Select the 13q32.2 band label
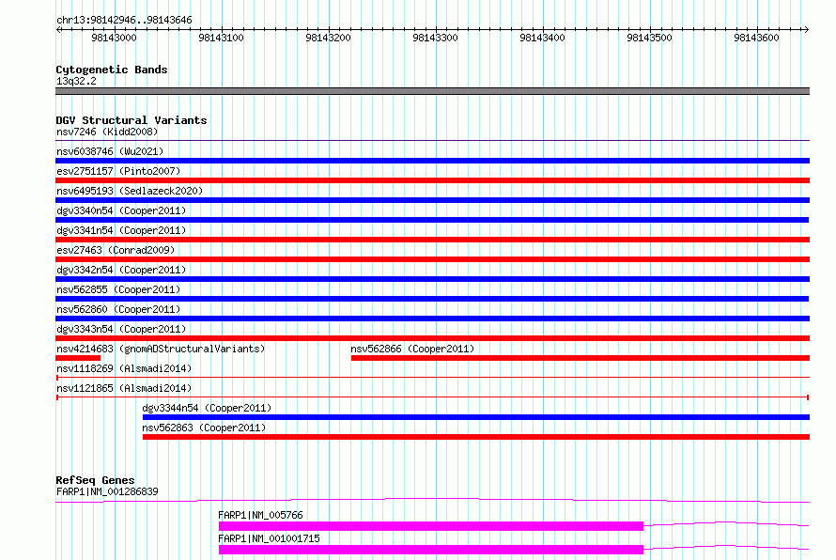Screen dimensions: 836x560 [76, 81]
